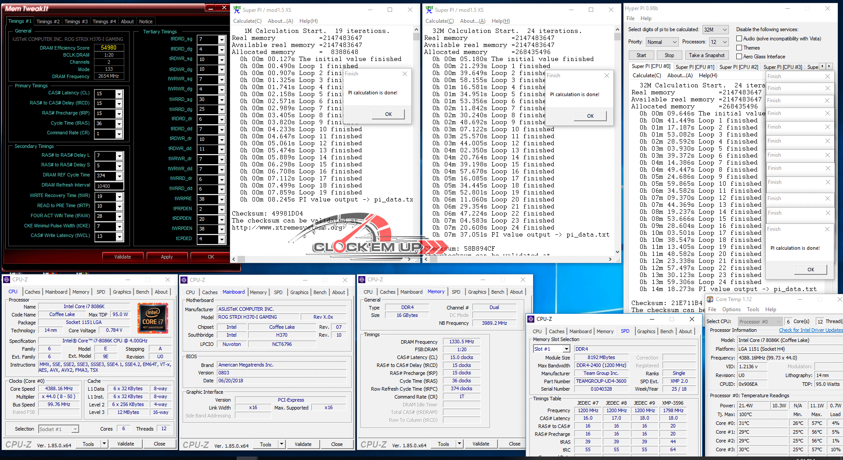This screenshot has height=460, width=843.
Task: Click the Core Temp title bar icon
Action: pyautogui.click(x=710, y=299)
